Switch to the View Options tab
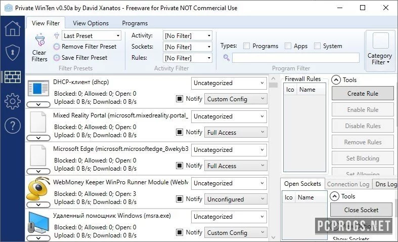 click(91, 23)
